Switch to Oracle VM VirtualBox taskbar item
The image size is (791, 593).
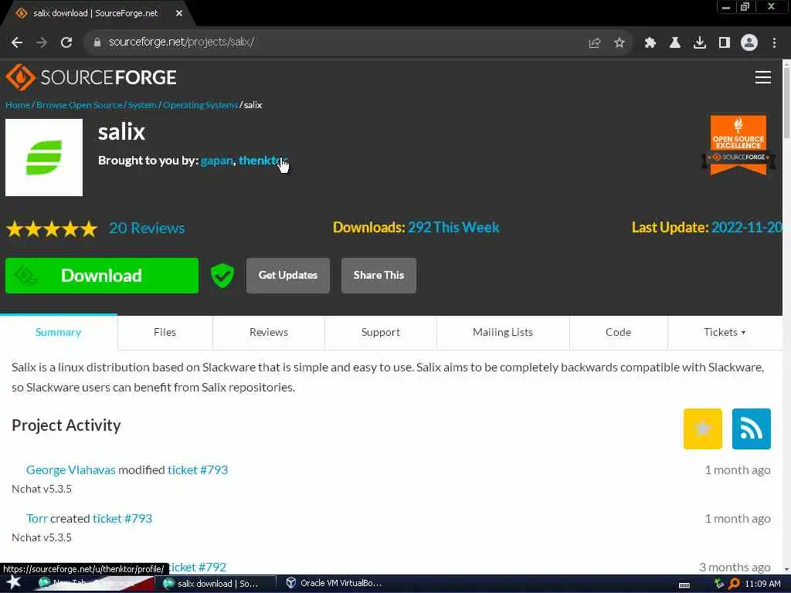(334, 584)
